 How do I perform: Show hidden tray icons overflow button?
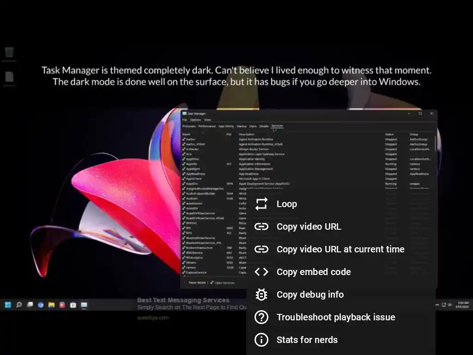(x=437, y=305)
